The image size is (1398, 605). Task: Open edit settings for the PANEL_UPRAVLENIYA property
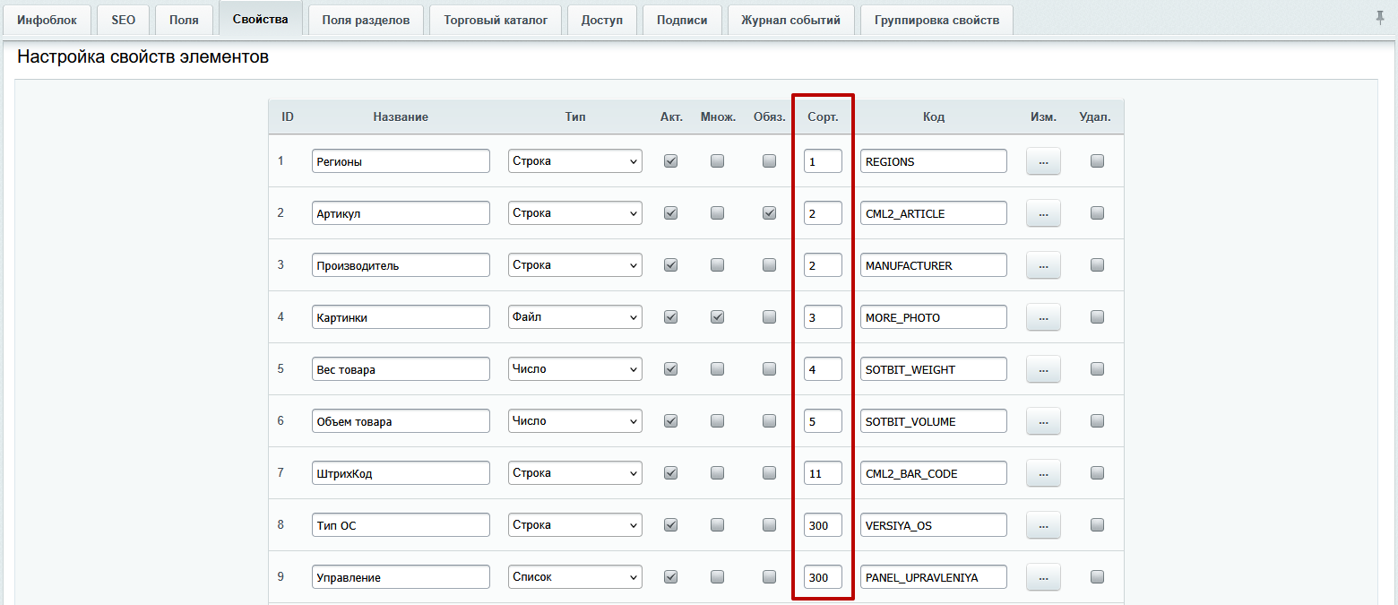tap(1042, 576)
